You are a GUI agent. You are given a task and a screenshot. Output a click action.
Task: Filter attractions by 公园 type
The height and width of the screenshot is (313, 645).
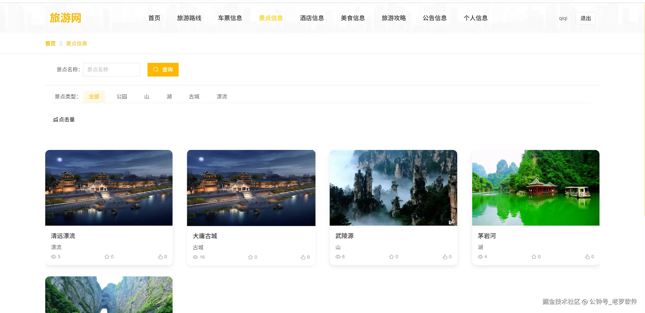pyautogui.click(x=122, y=96)
